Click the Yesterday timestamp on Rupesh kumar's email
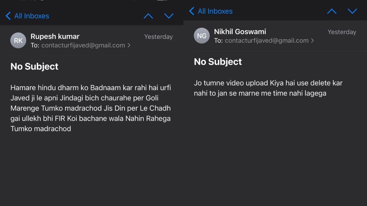367x206 pixels. click(x=158, y=37)
